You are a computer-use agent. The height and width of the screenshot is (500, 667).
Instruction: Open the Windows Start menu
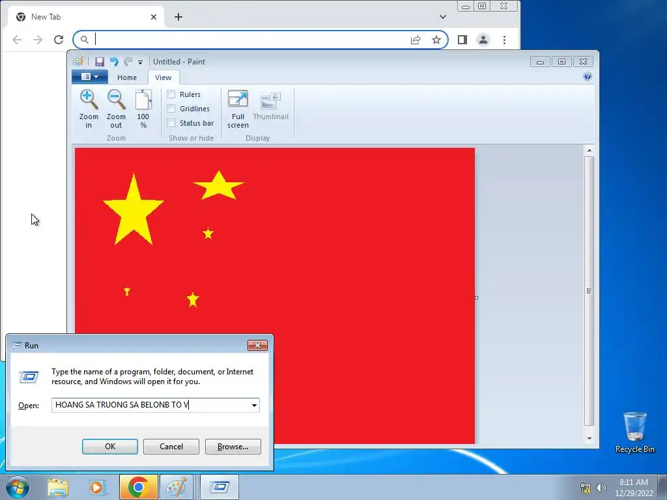click(x=18, y=487)
